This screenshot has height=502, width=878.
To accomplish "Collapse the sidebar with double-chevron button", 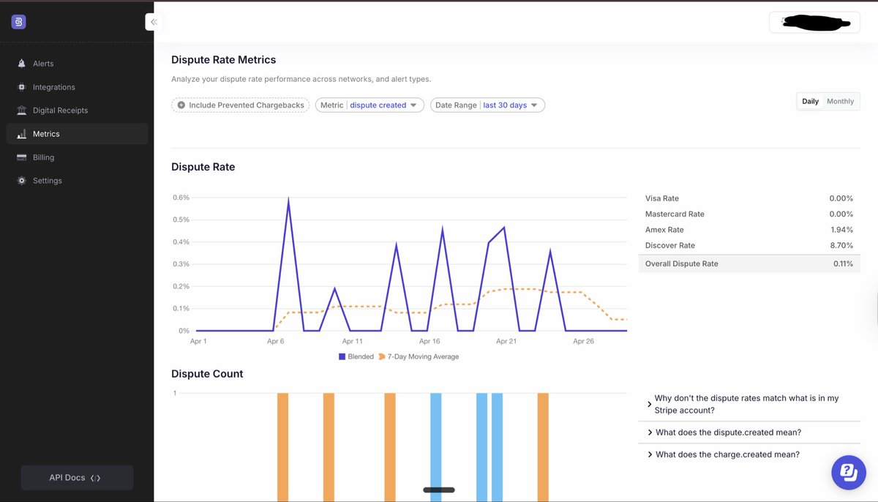I will coord(154,22).
